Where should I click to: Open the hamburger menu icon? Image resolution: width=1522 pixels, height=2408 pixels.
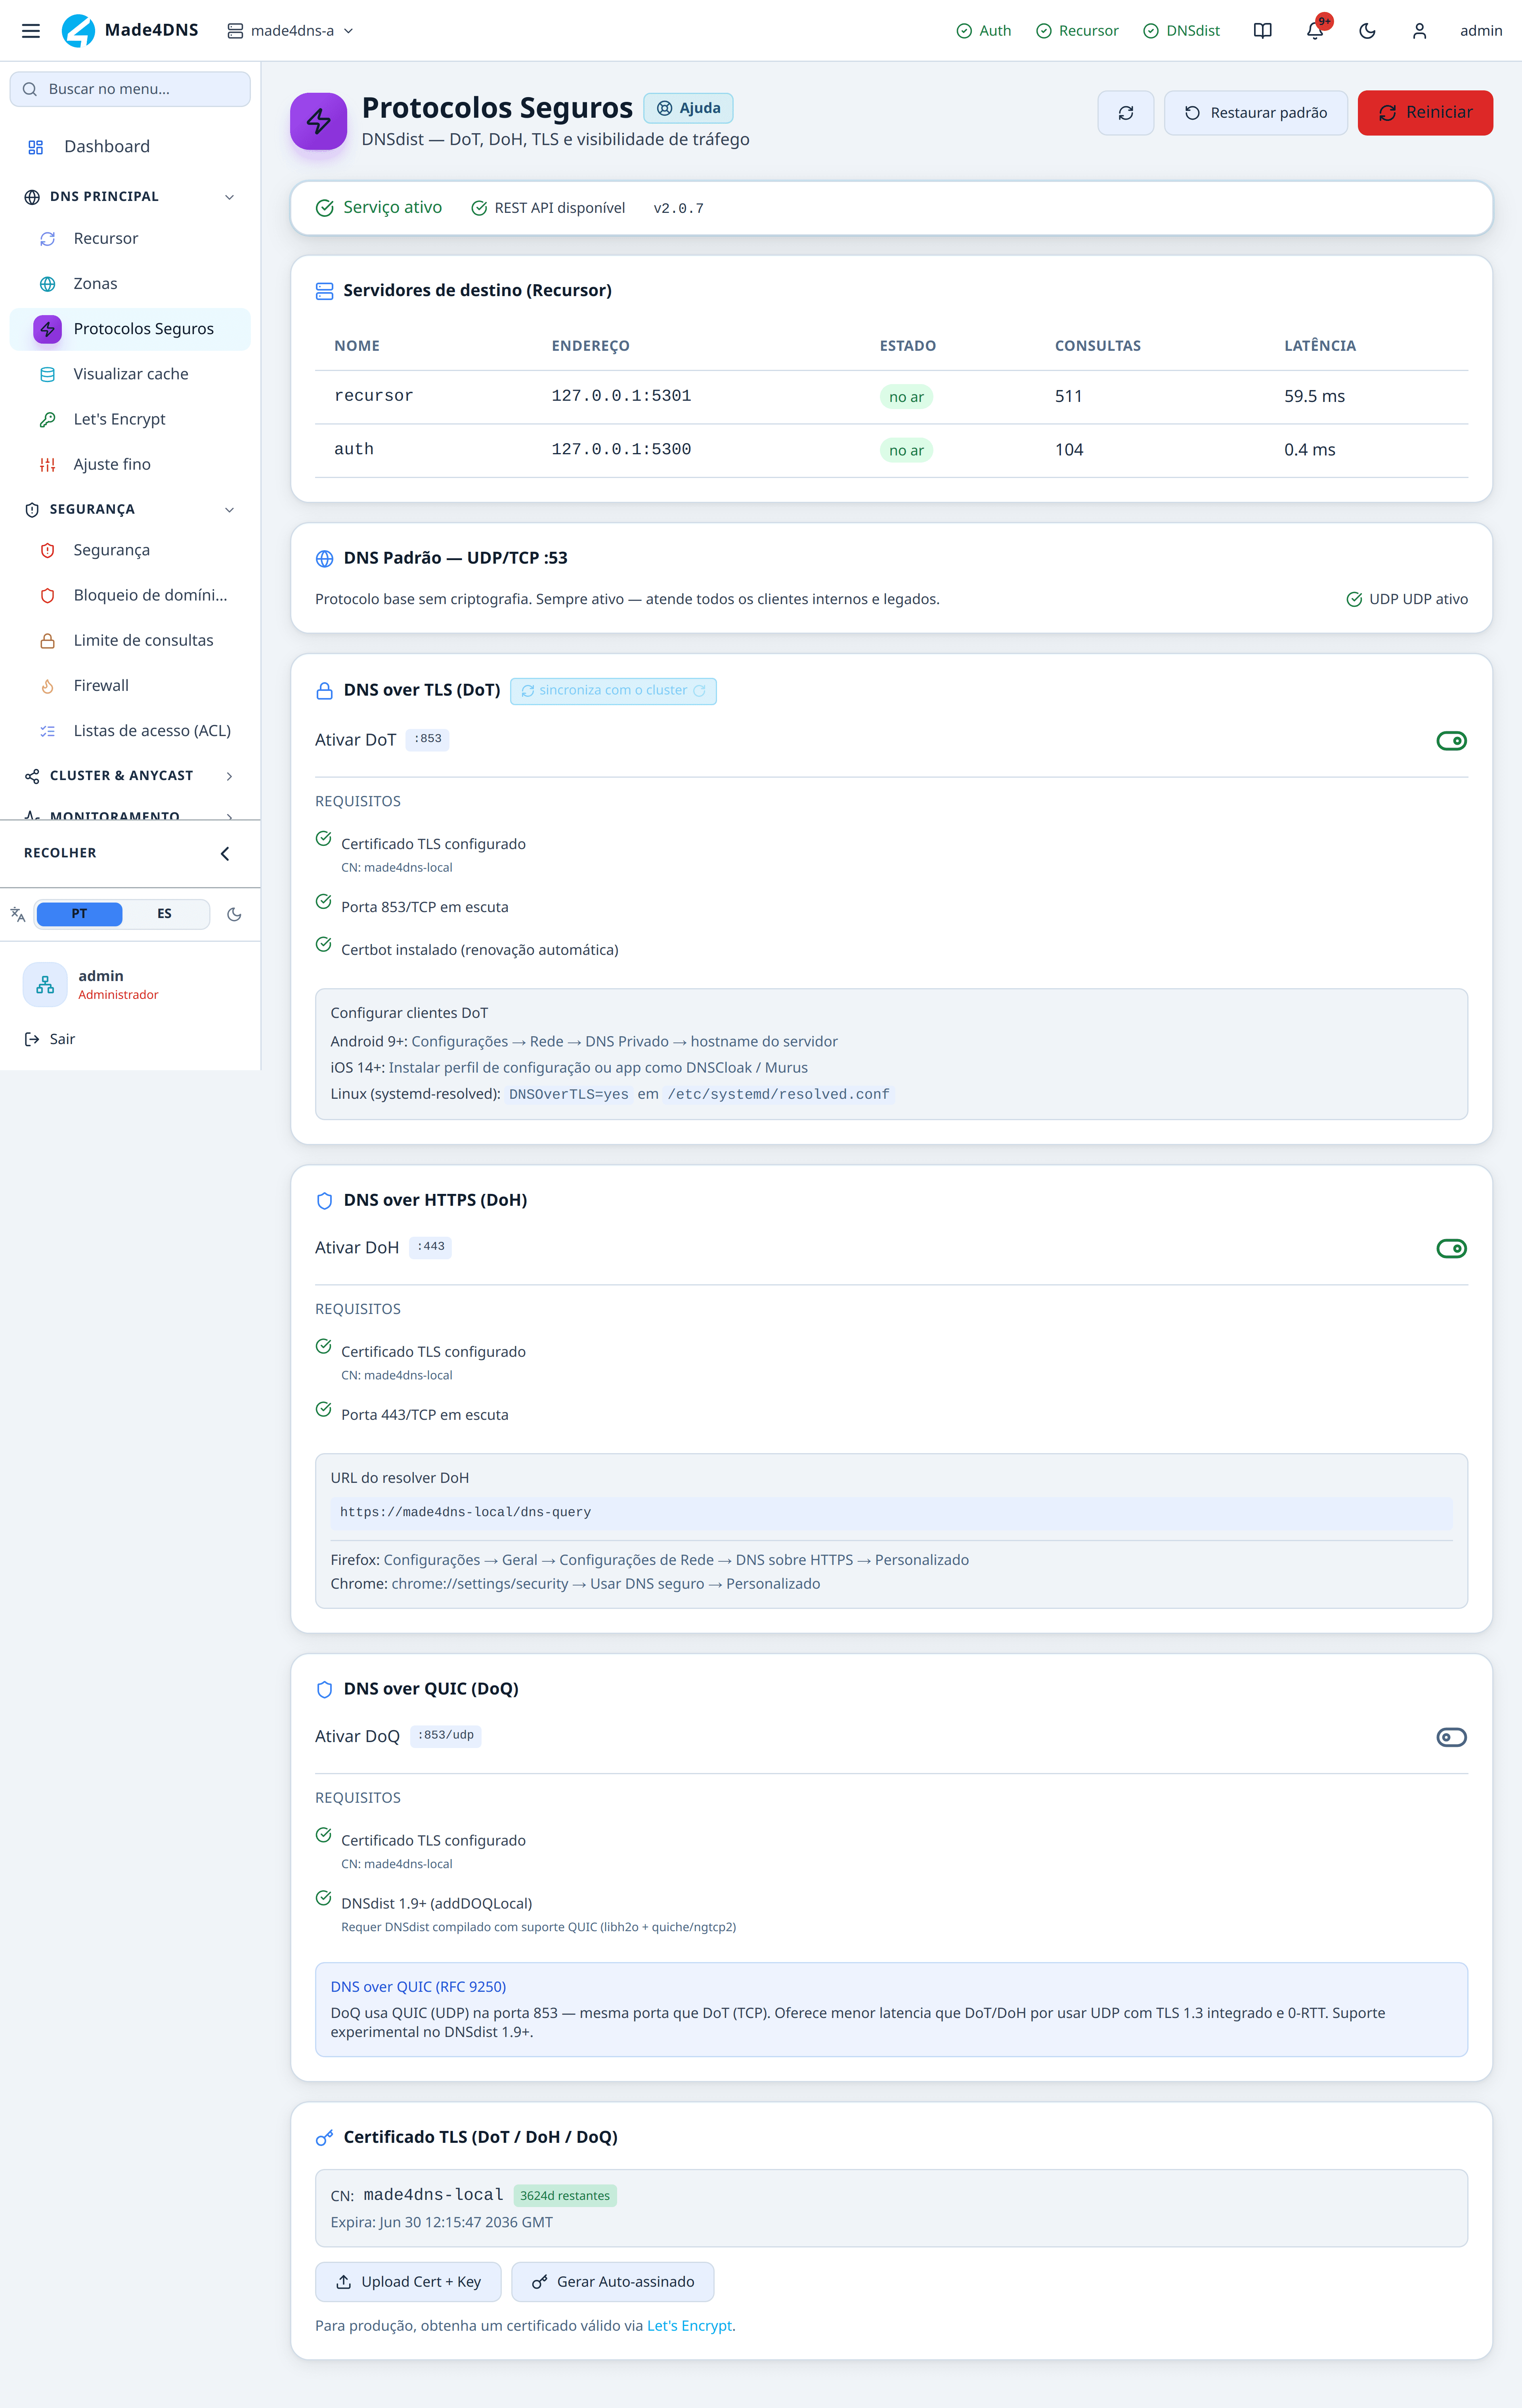tap(31, 31)
